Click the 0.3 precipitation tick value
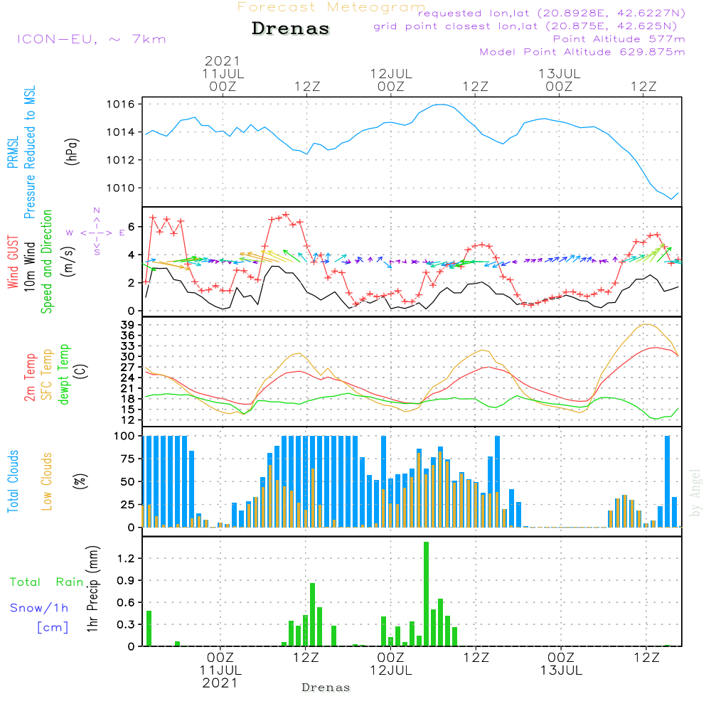The height and width of the screenshot is (711, 711). point(126,624)
